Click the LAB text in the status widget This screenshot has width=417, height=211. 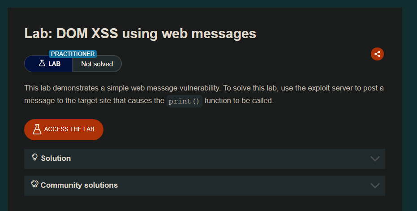pos(54,64)
